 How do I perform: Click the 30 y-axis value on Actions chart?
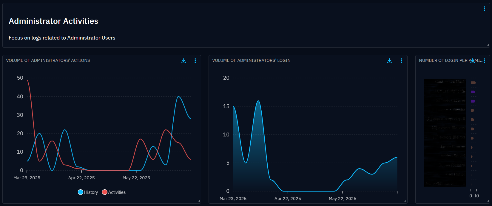20,115
